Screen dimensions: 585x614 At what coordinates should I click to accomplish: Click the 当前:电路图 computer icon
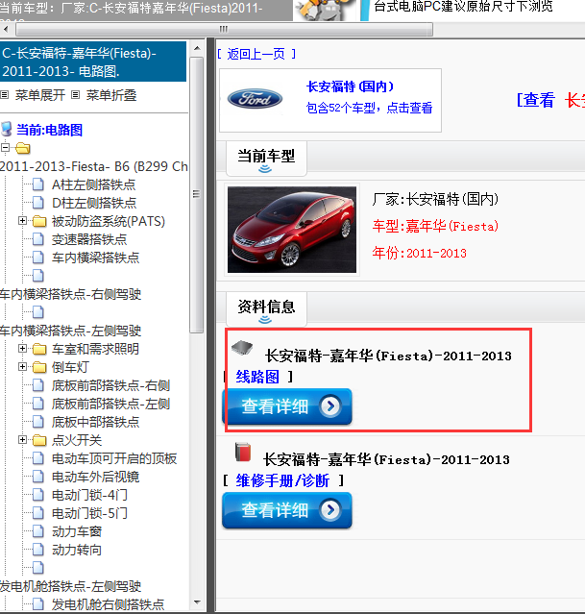(x=7, y=129)
